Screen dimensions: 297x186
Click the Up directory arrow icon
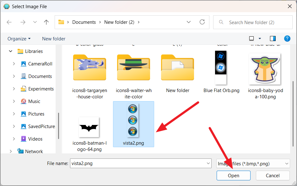(46, 22)
